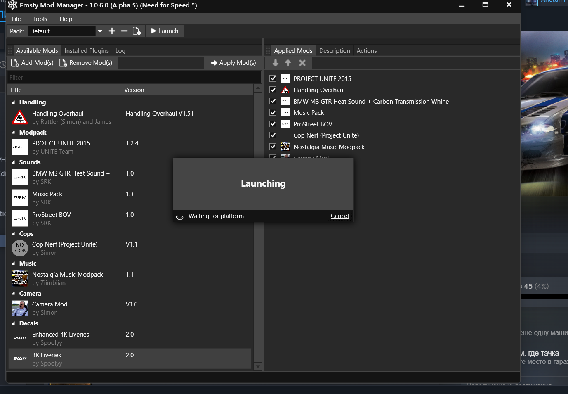568x394 pixels.
Task: Switch to Installed Plugins tab
Action: (x=87, y=51)
